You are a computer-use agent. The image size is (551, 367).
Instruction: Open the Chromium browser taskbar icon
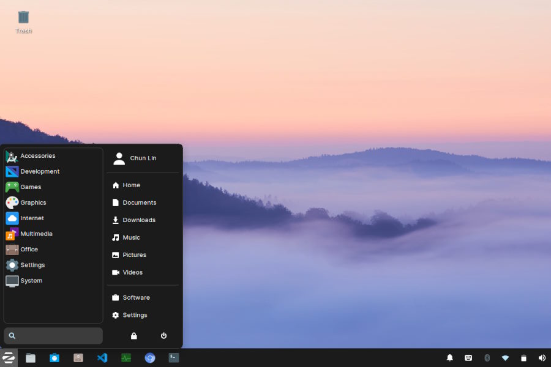[150, 358]
